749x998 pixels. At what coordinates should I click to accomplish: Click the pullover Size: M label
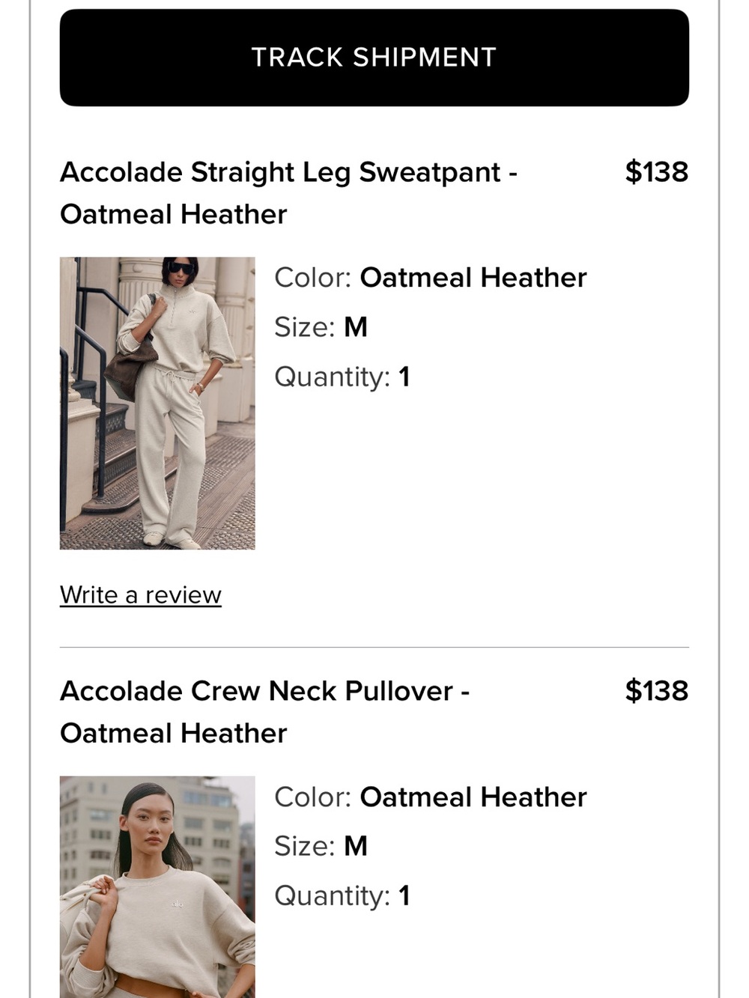point(321,846)
